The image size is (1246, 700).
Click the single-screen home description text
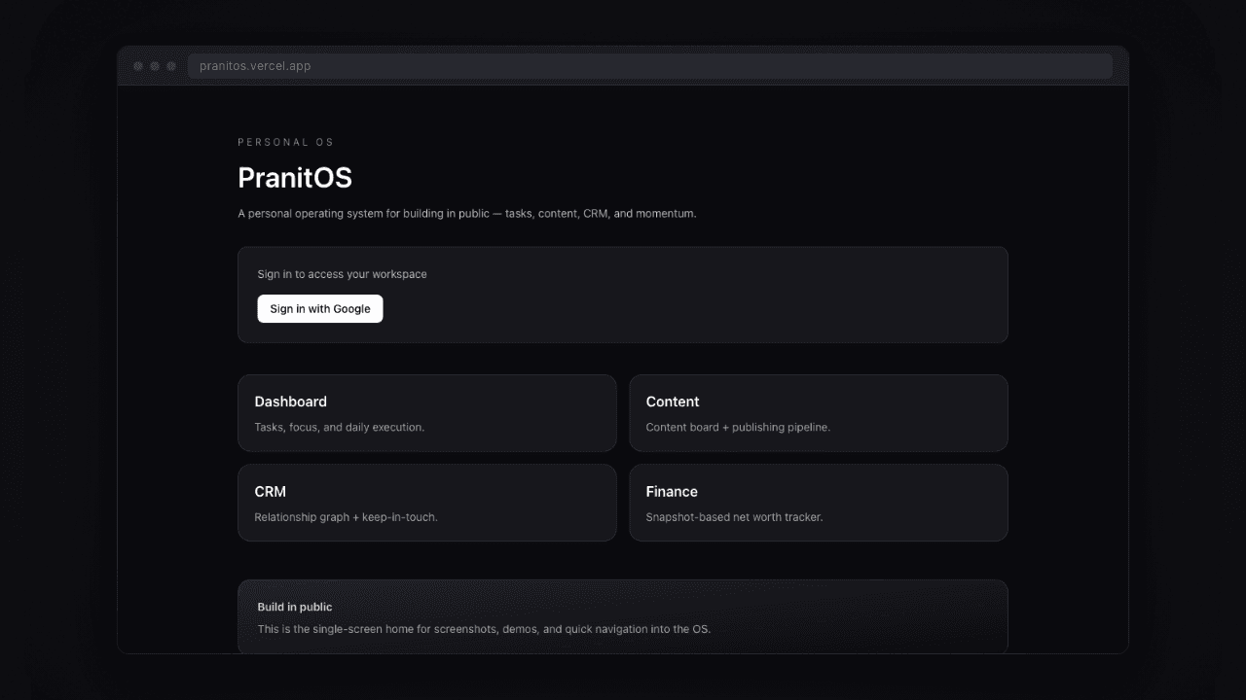tap(484, 629)
